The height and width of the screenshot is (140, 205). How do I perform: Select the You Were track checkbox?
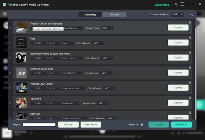click(10, 103)
